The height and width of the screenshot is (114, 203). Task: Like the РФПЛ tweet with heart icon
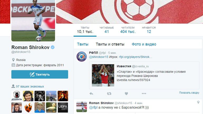tap(126, 94)
